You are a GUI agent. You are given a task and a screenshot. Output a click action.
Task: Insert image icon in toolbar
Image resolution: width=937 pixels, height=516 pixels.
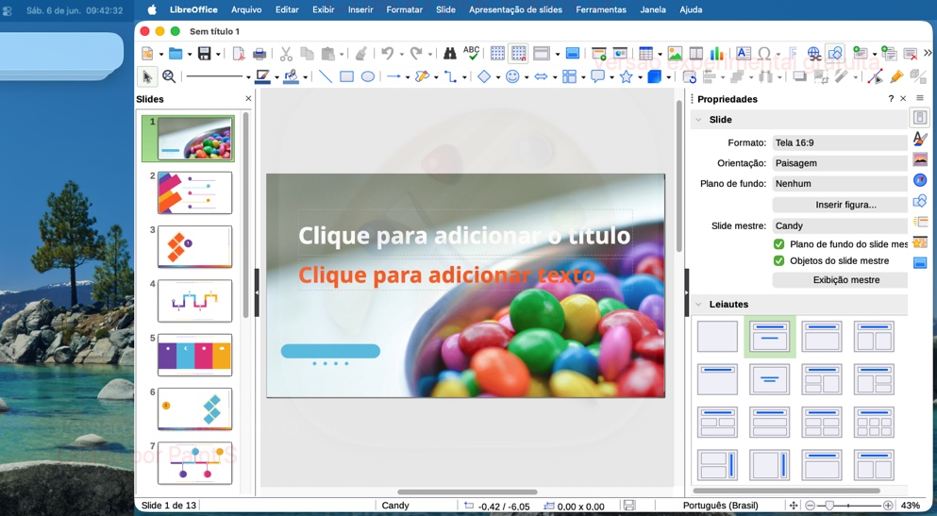point(675,54)
